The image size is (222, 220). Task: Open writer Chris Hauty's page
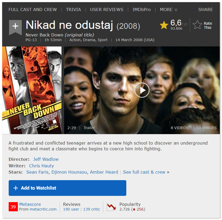(x=41, y=166)
